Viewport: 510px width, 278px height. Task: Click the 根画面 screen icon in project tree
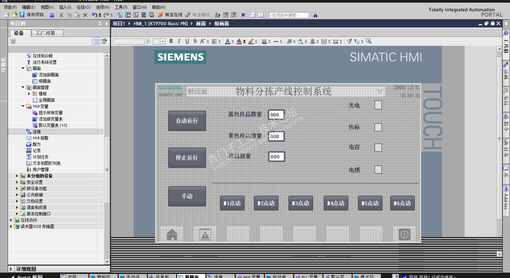pos(35,81)
